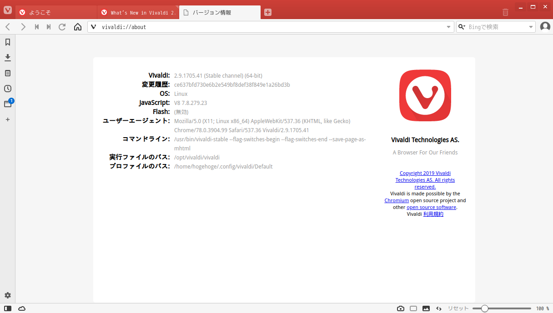The image size is (553, 313).
Task: Click Vivaldi site icon in address bar
Action: 94,27
